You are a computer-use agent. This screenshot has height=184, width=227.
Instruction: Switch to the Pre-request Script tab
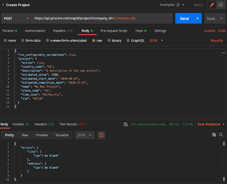pyautogui.click(x=114, y=31)
